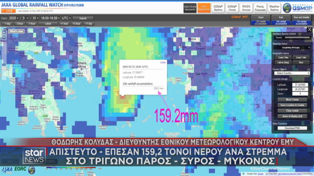
Task: Close the side control panel with X
Action: 310,29
